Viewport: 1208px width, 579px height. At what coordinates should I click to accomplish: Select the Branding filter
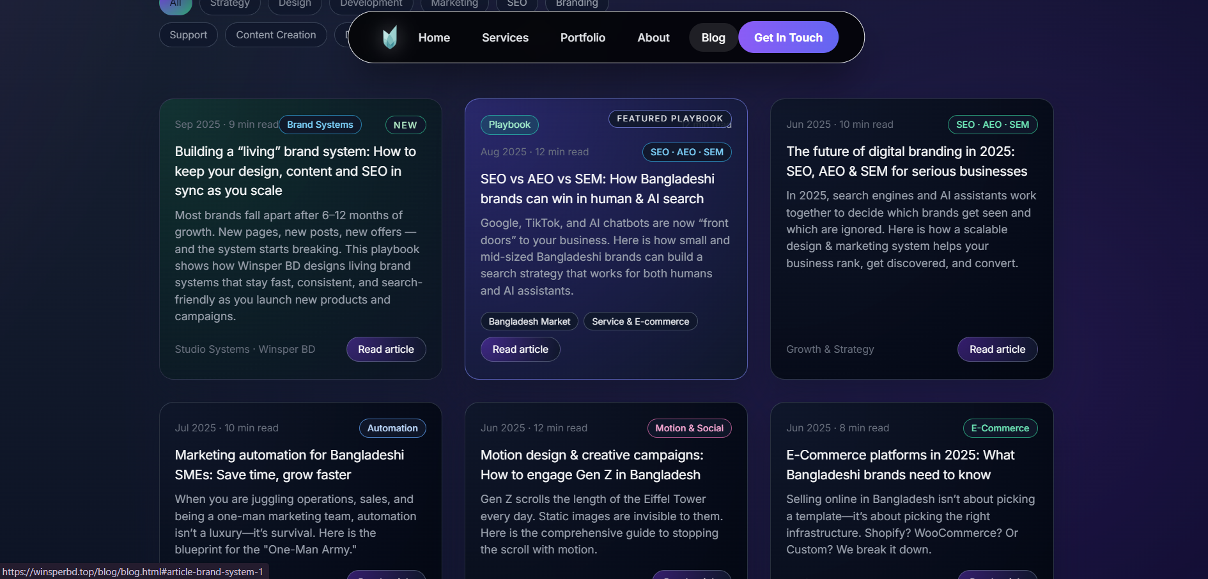tap(575, 3)
